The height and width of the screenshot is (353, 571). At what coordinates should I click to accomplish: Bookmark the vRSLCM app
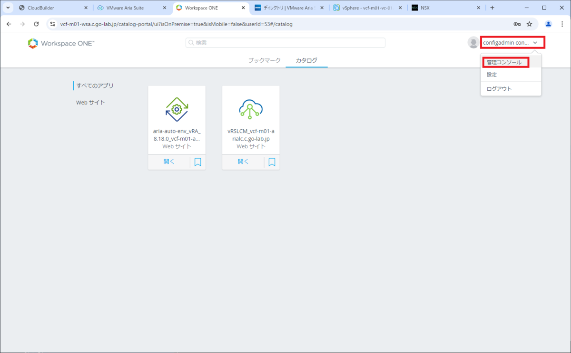[272, 162]
